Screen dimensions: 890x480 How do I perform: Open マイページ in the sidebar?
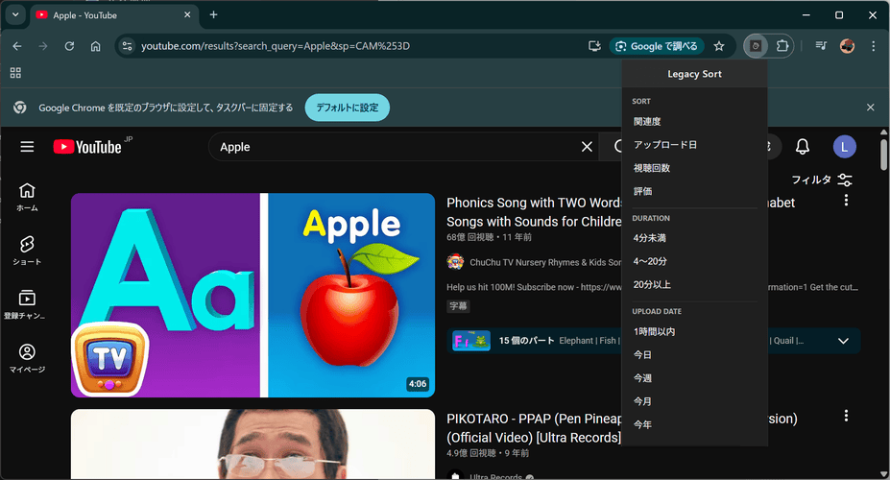27,359
